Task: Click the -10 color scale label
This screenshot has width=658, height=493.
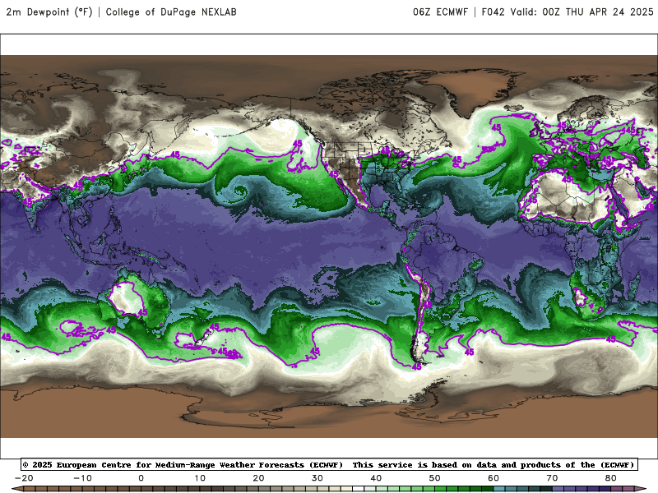Action: click(x=83, y=478)
